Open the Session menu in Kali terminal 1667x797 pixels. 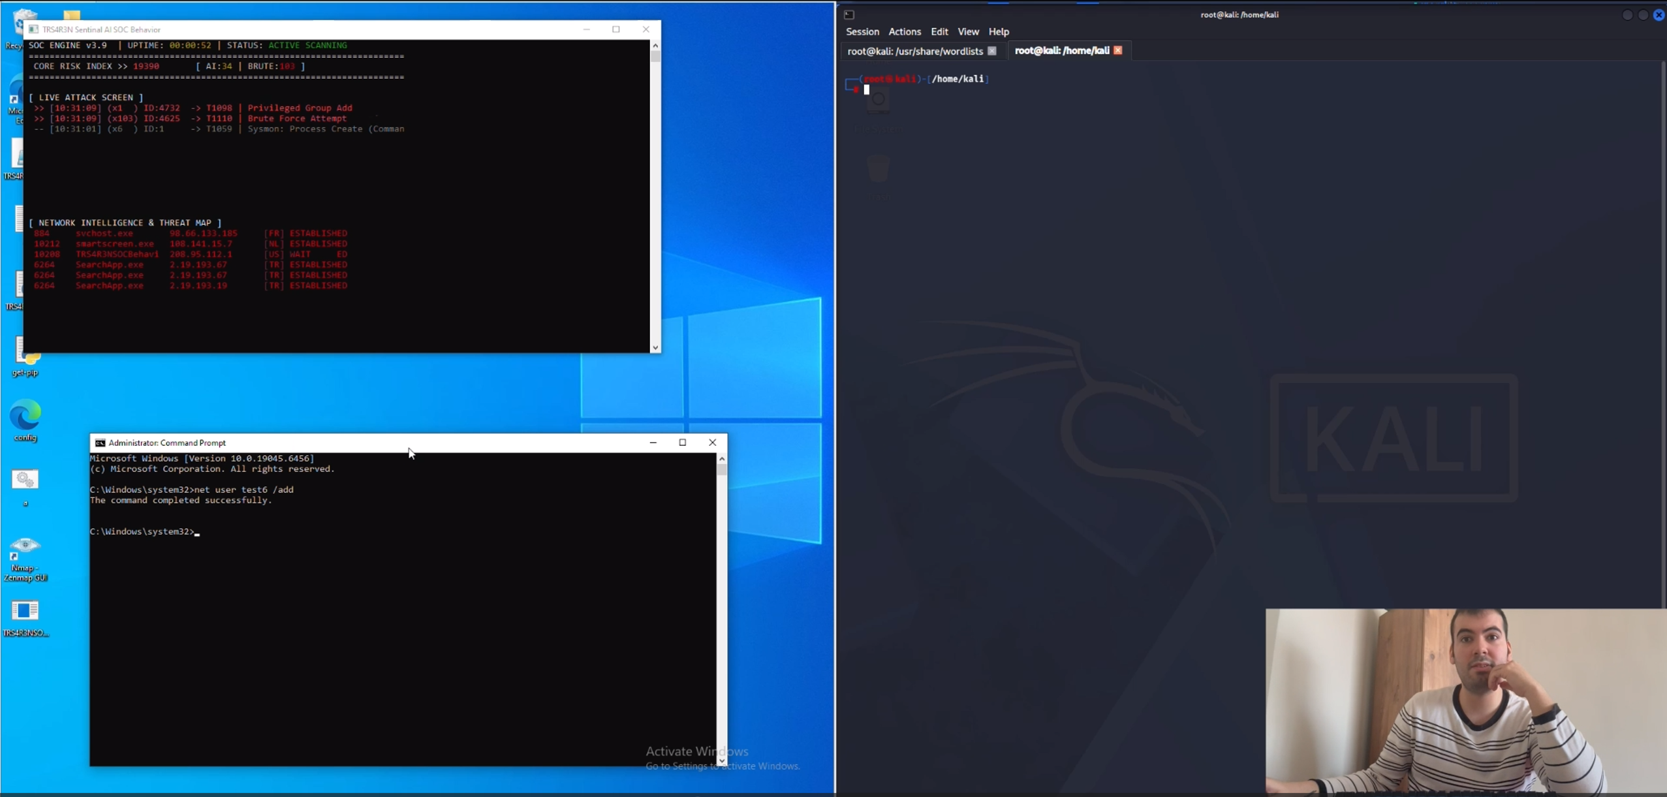point(862,32)
